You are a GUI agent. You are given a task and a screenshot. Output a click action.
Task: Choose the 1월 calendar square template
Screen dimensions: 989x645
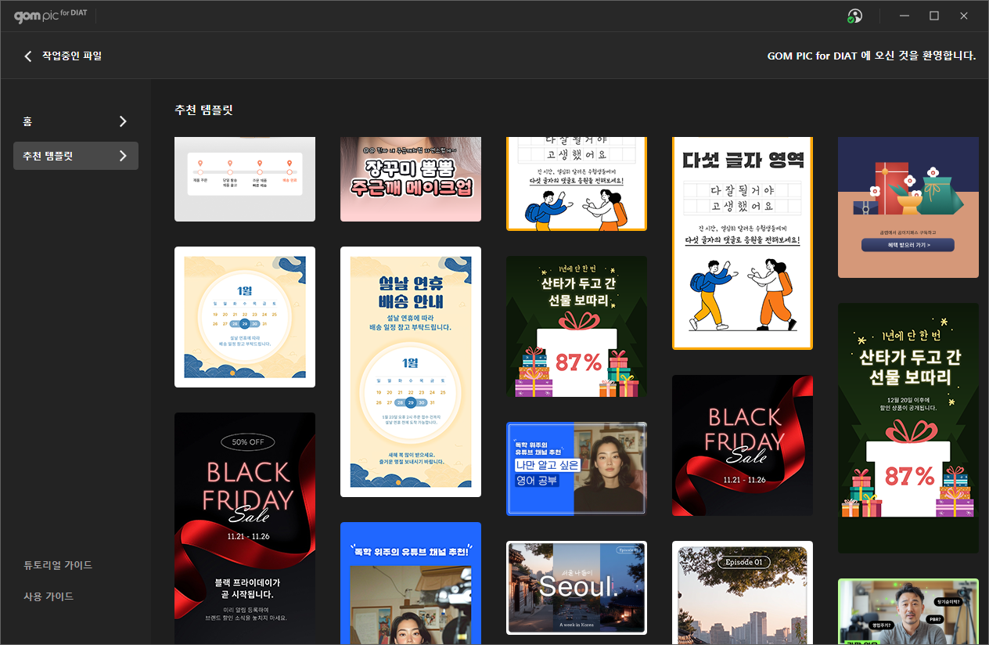[x=245, y=317]
